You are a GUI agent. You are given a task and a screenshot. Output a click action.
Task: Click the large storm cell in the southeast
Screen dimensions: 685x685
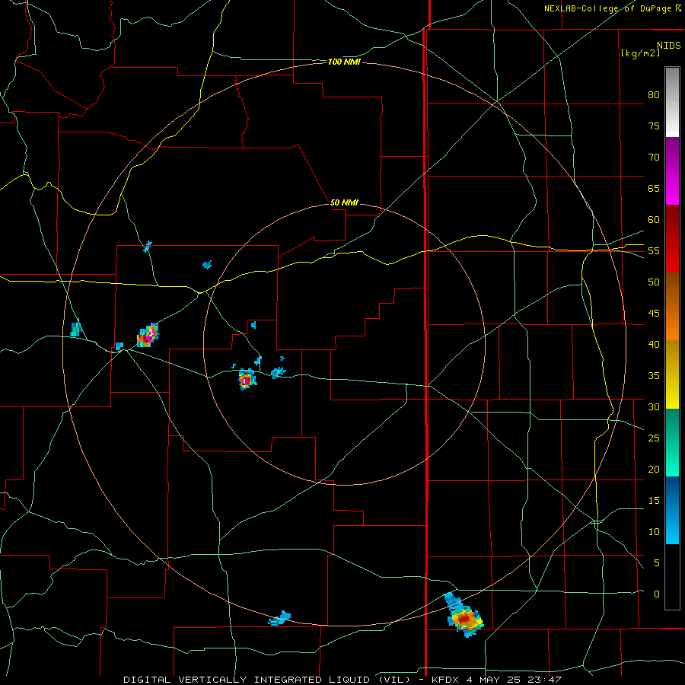[x=464, y=618]
